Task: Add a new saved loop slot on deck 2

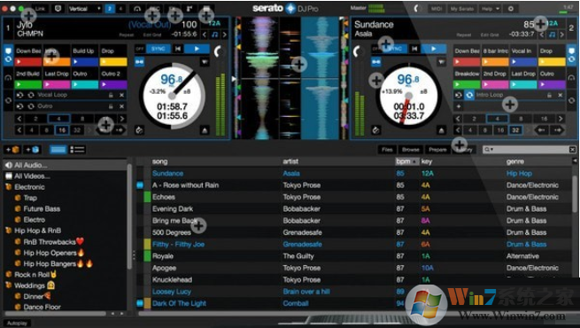Action: pos(459,106)
